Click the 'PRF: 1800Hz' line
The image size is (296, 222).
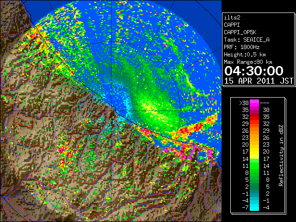[x=241, y=47]
